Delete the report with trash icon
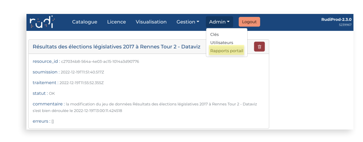The image size is (363, 142). [259, 47]
